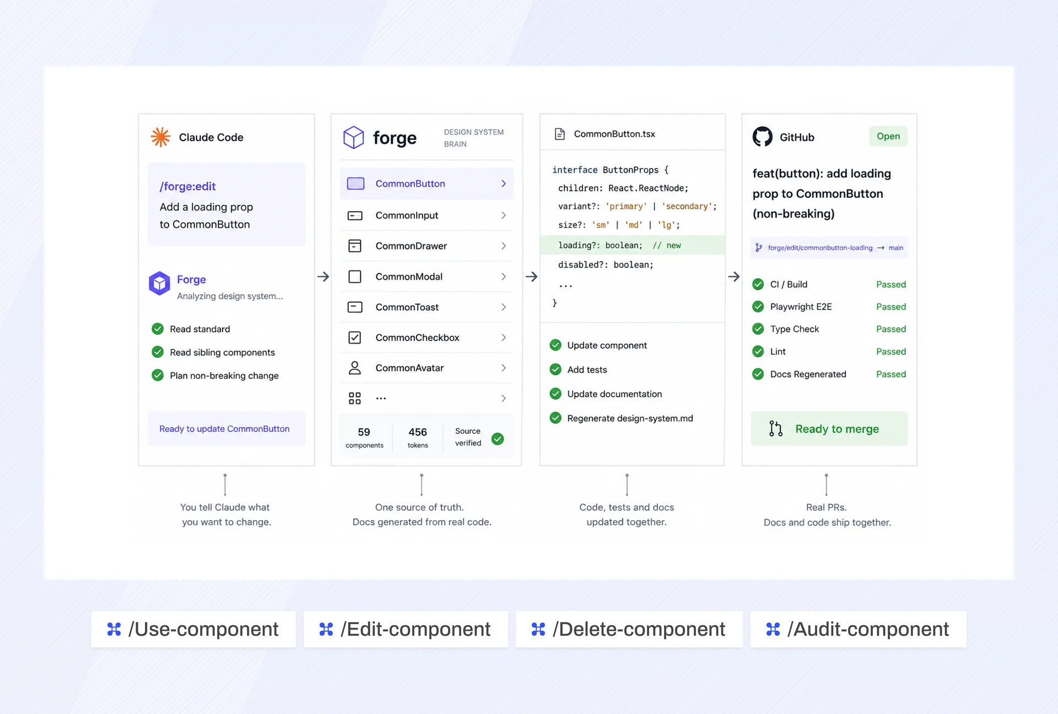Select the /Edit-component command tab

pos(406,629)
